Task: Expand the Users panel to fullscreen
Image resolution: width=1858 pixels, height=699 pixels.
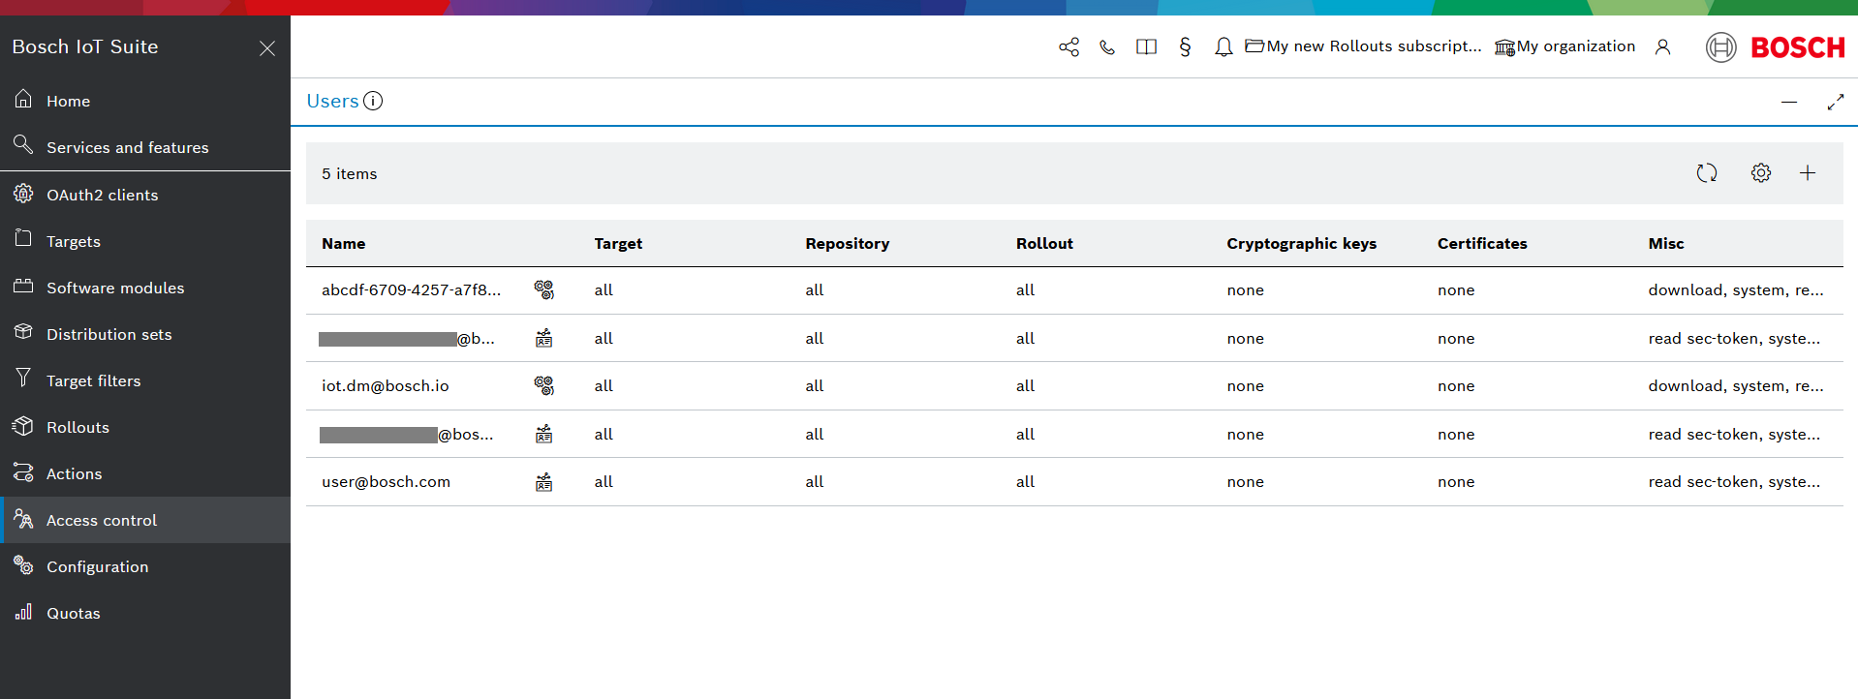Action: click(1835, 102)
